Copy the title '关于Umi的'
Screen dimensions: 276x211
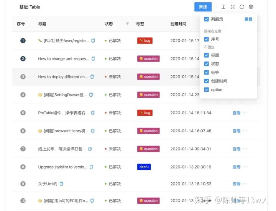(x=61, y=184)
